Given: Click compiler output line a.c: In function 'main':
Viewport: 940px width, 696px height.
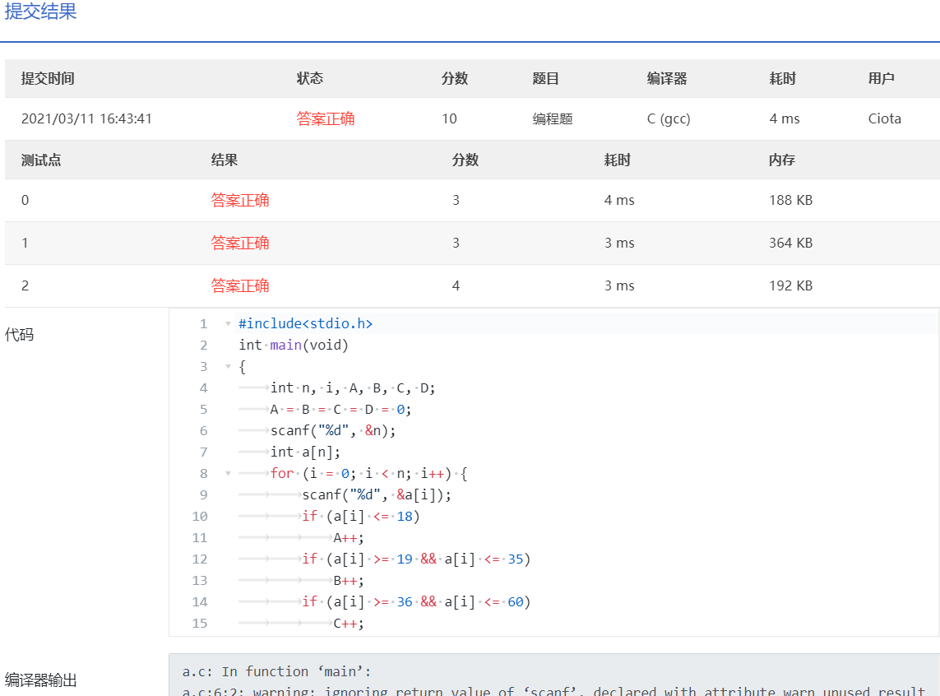Looking at the screenshot, I should (276, 671).
